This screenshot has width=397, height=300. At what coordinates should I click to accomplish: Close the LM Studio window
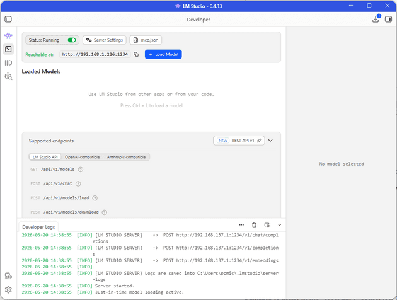(x=388, y=6)
